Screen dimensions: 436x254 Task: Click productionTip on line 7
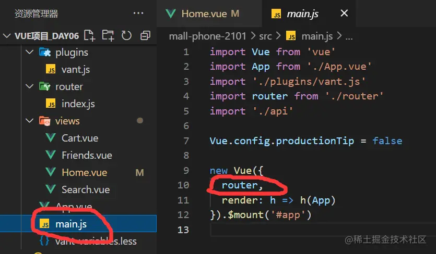pos(315,141)
